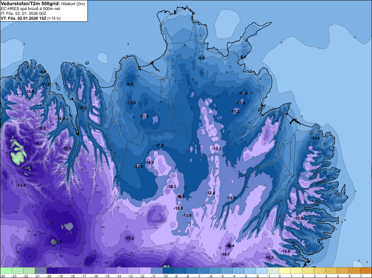This screenshot has height=278, width=372.
Task: Click the -11.6 temperature value
Action: pos(243,93)
